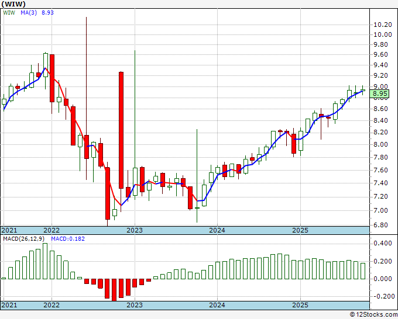Click 2025 on the MACD timeline
398x319 pixels.
[x=300, y=305]
